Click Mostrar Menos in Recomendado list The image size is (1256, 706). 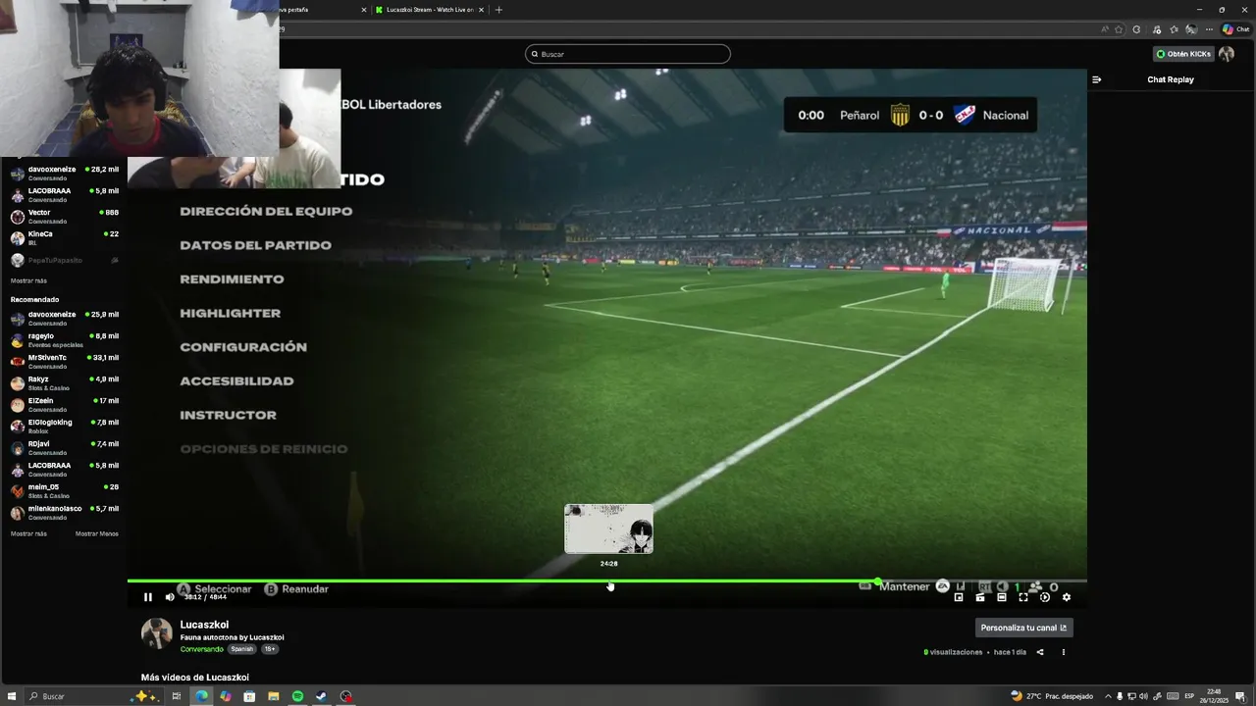click(x=97, y=533)
